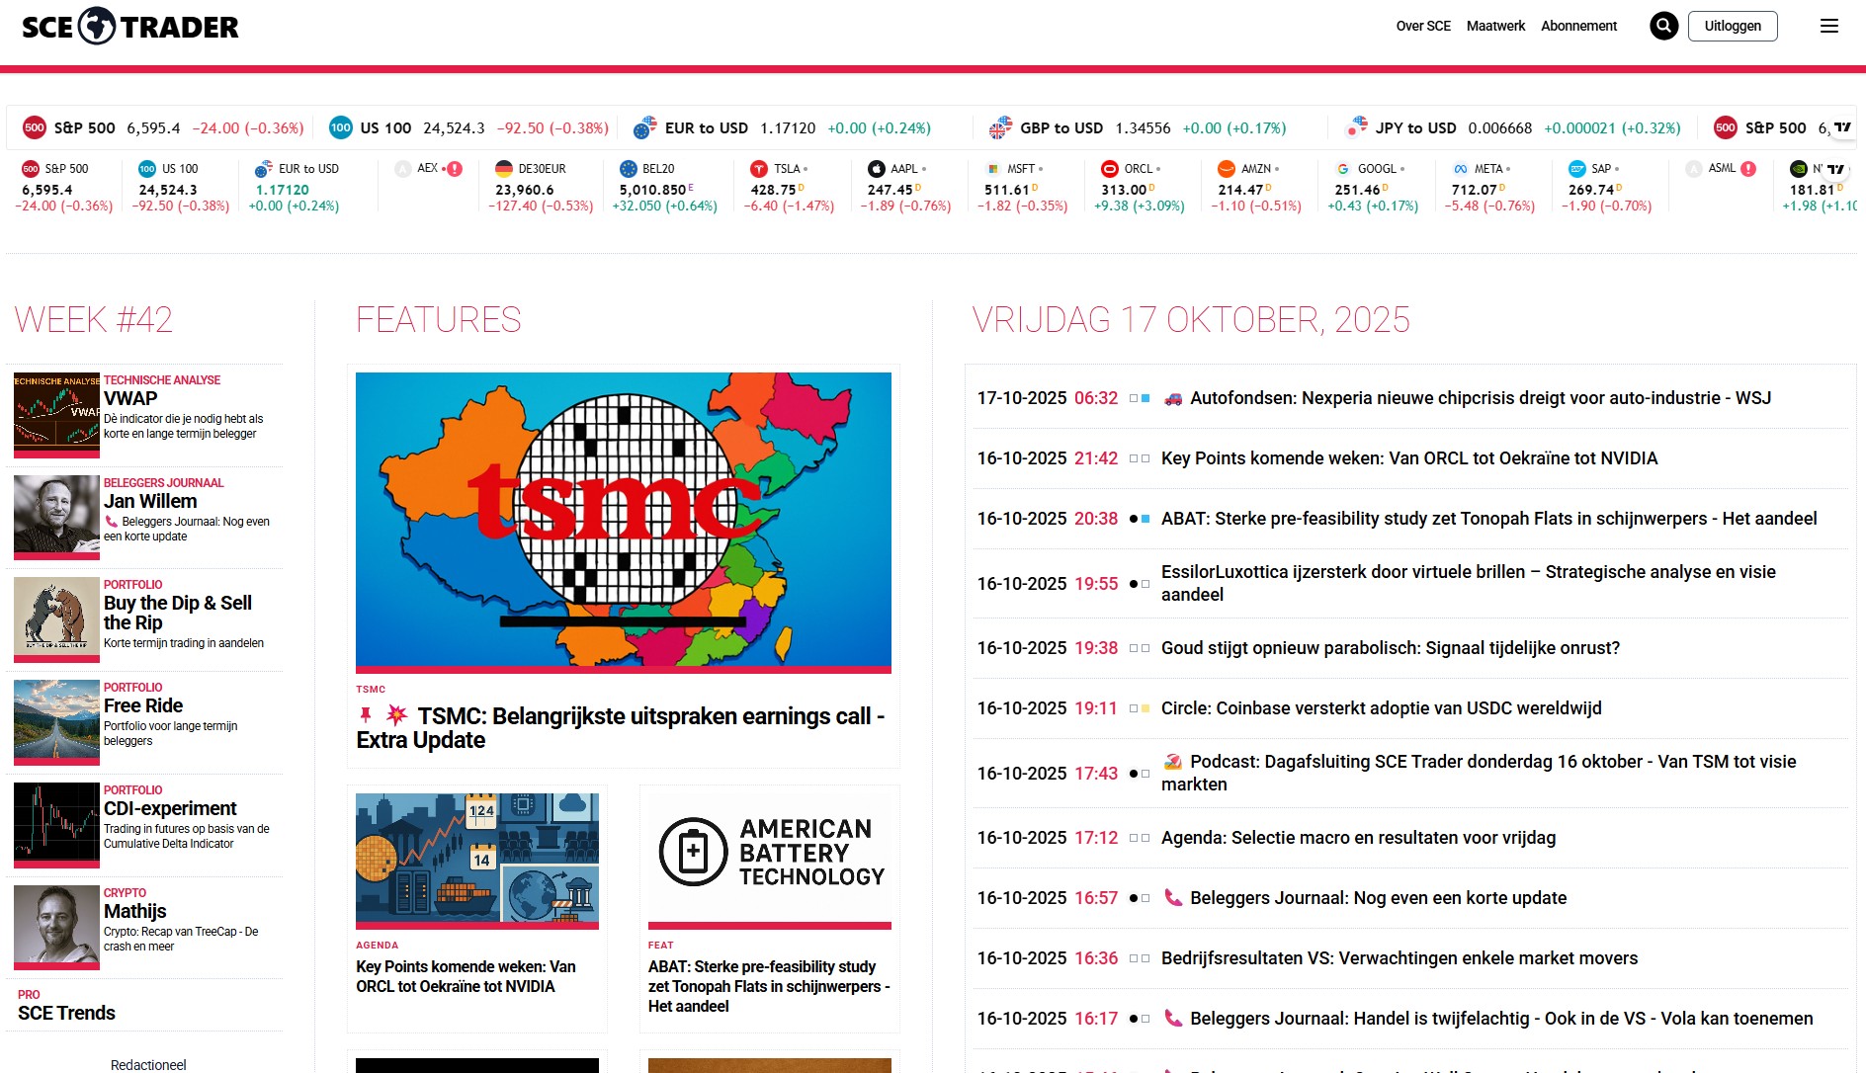Click the red warning icon beside AEX
Screen dimensions: 1866x1073
455,169
